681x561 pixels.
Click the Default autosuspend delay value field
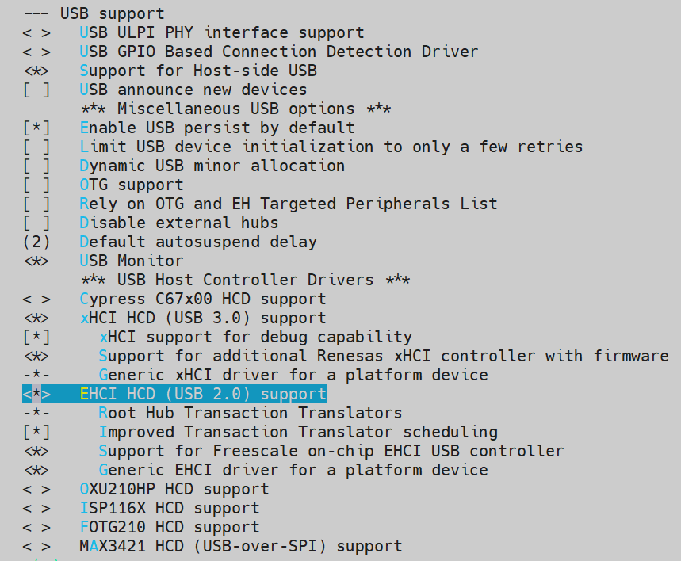[x=36, y=242]
